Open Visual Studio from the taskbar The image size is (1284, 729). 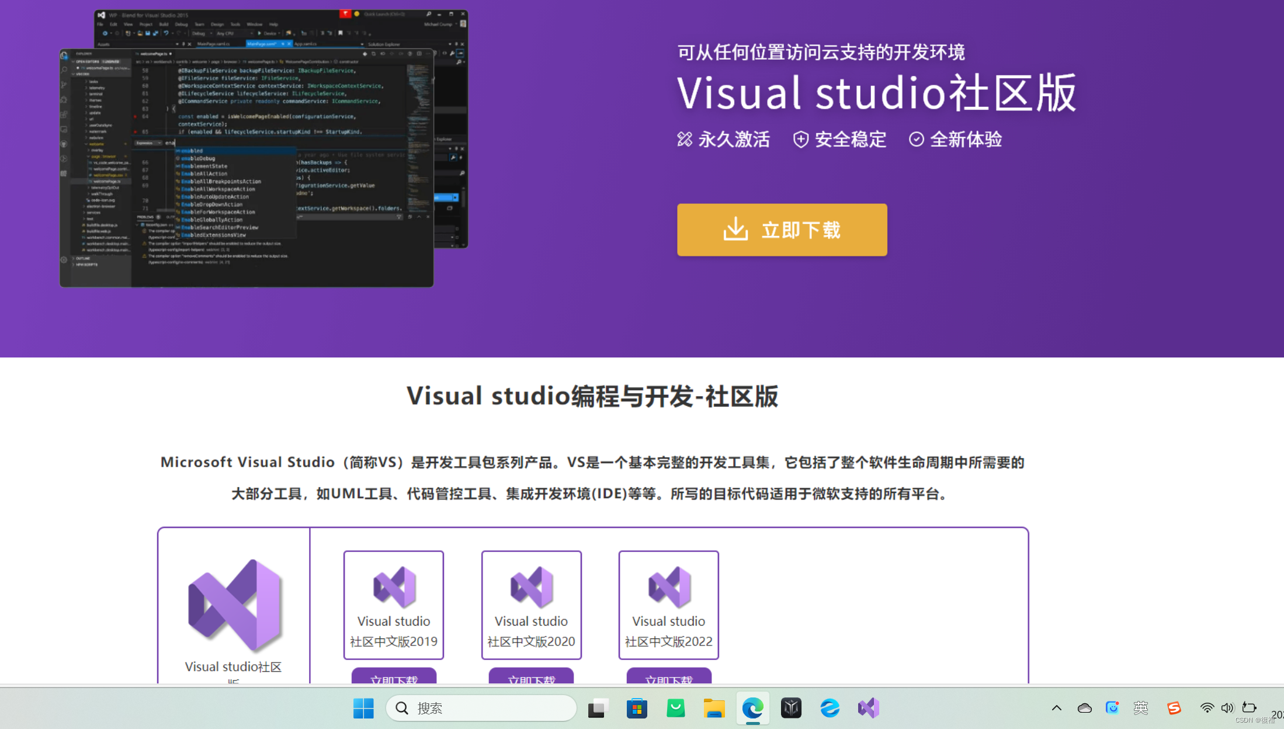click(868, 708)
